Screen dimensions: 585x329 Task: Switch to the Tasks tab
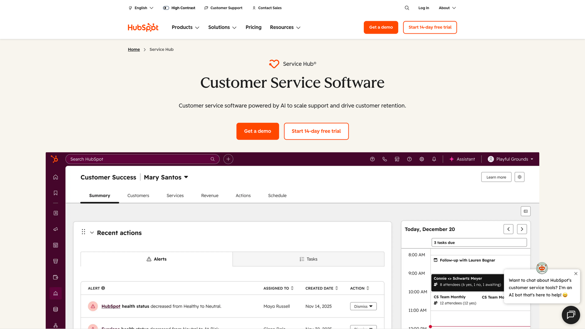tap(308, 259)
